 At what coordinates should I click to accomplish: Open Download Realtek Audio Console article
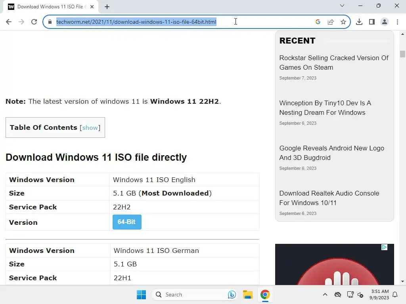[329, 198]
